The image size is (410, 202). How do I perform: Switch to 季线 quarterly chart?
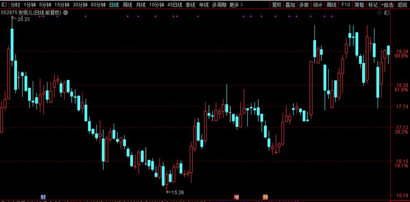pyautogui.click(x=190, y=5)
